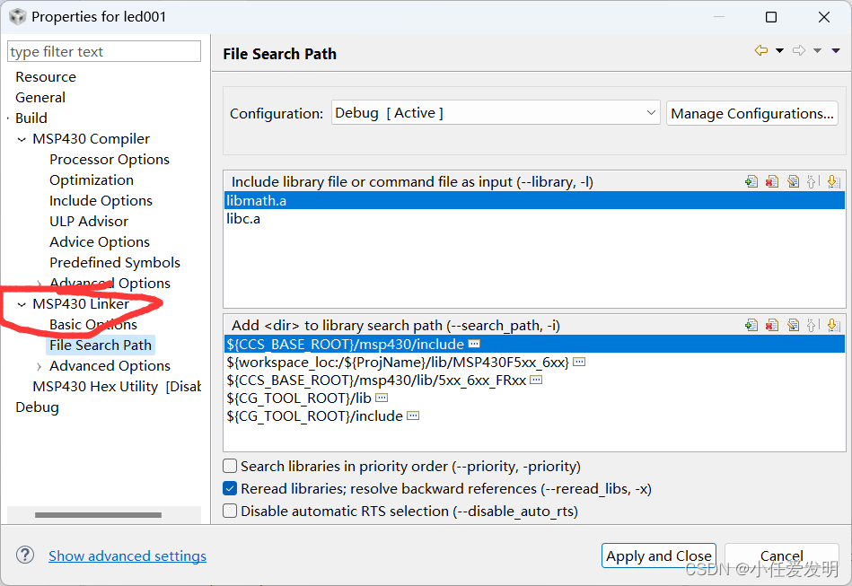Browse variable for ${CG_TOOL_ROOT}/lib
Screen dimensions: 852x586
pos(382,398)
